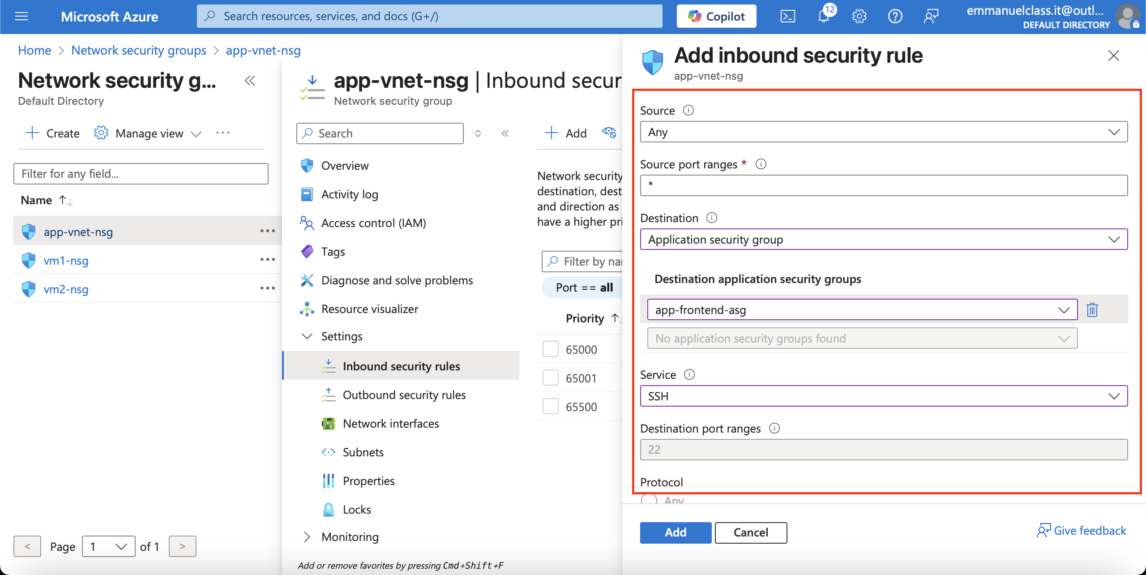Delete app-frontend-asg with trash icon
The height and width of the screenshot is (575, 1146).
click(x=1092, y=309)
